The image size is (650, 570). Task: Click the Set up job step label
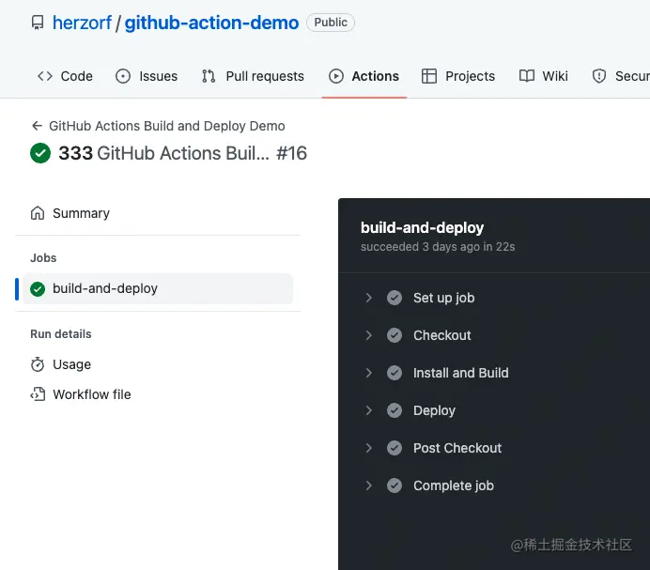click(444, 298)
